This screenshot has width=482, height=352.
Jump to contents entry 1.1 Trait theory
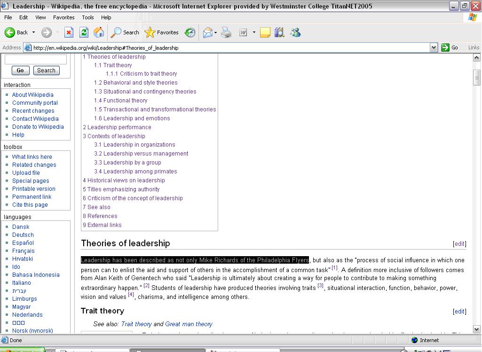point(113,65)
